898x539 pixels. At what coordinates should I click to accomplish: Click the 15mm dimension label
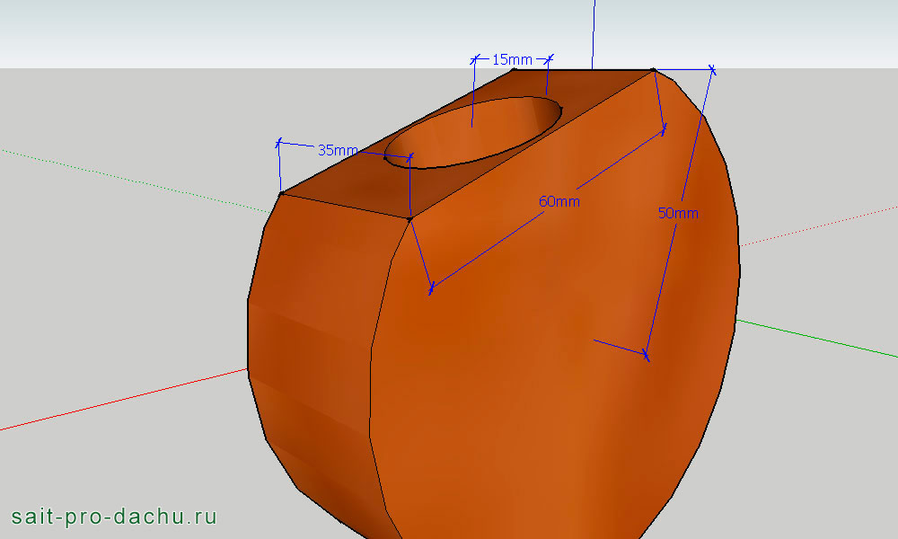pos(512,59)
